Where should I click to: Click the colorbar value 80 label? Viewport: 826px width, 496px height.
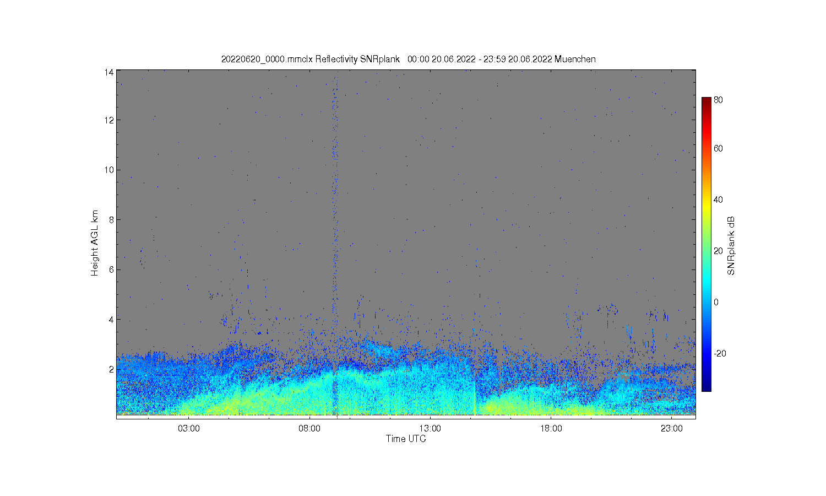(718, 100)
